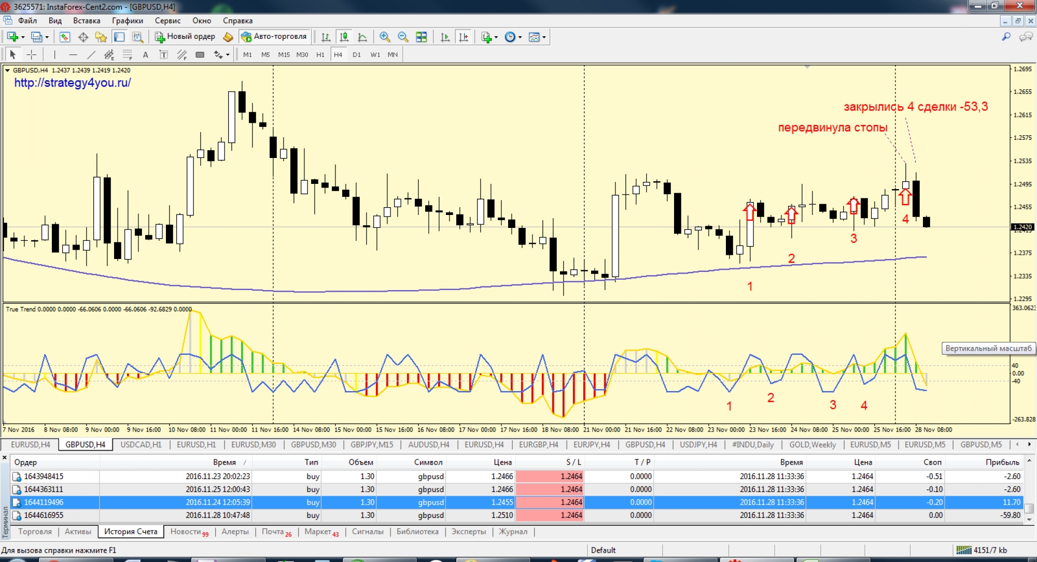This screenshot has height=562, width=1037.
Task: Expand the new chart dropdown arrow
Action: pos(23,37)
